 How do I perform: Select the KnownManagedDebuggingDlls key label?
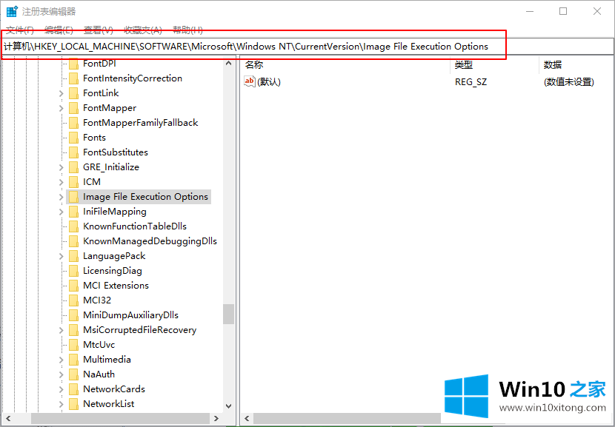pyautogui.click(x=150, y=241)
